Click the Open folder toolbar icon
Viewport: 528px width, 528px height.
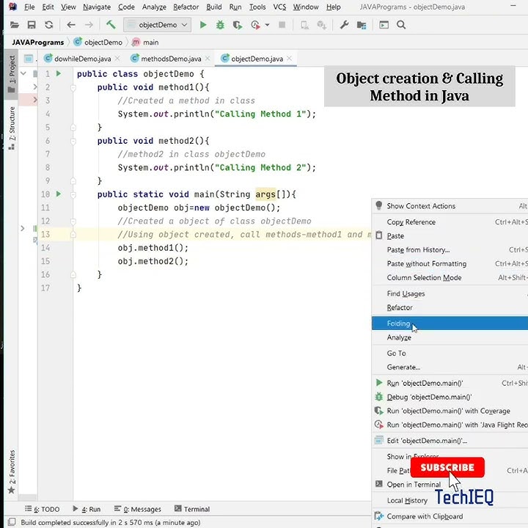coord(14,25)
